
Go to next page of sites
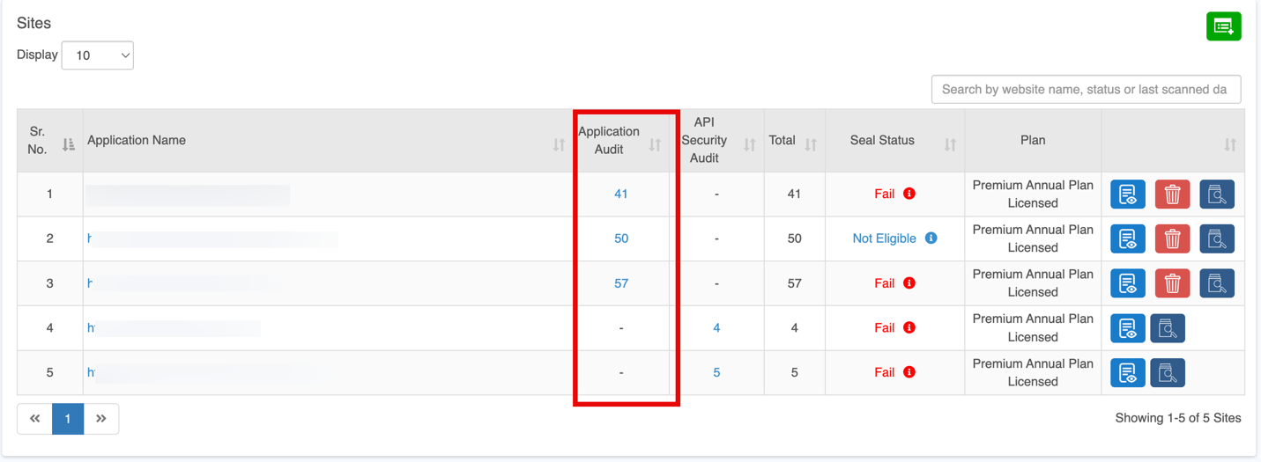point(101,419)
